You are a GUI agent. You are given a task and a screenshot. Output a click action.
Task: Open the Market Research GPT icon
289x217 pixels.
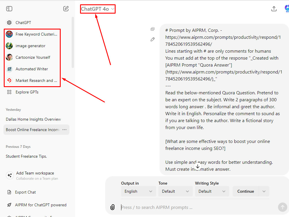(x=9, y=80)
